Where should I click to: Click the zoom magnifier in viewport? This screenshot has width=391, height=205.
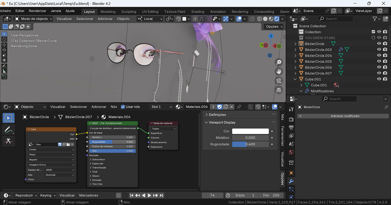tap(279, 62)
